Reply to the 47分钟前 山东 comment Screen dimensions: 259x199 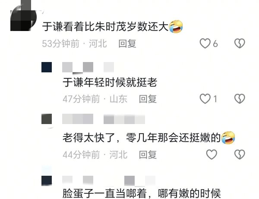point(148,99)
